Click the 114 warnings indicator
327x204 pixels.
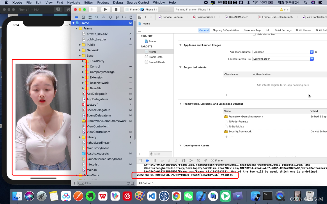284,10
